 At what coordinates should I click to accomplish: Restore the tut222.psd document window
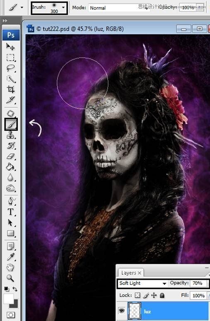pos(199,29)
